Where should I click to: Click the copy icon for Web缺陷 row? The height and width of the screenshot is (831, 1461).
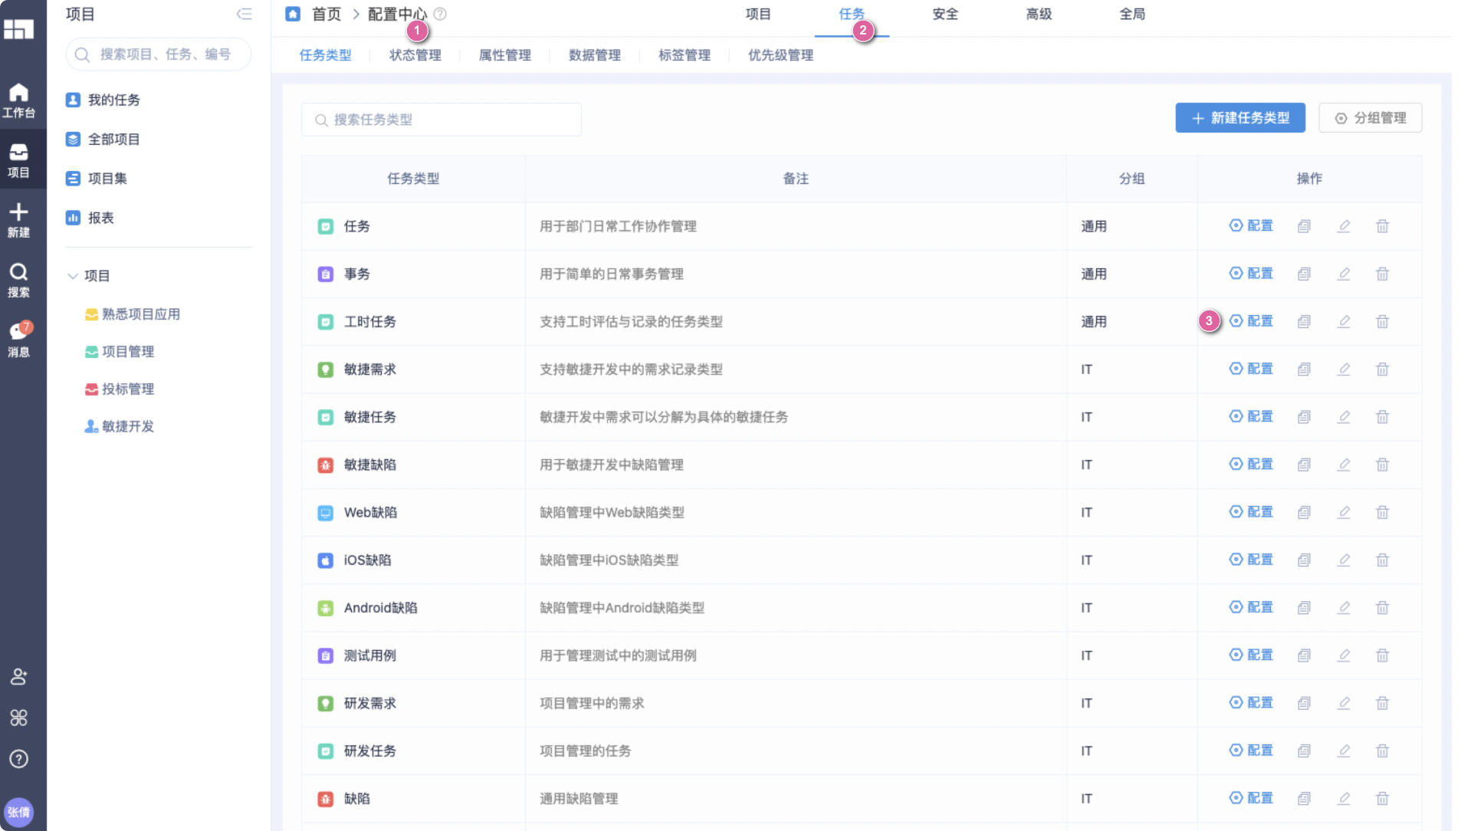[x=1304, y=512]
